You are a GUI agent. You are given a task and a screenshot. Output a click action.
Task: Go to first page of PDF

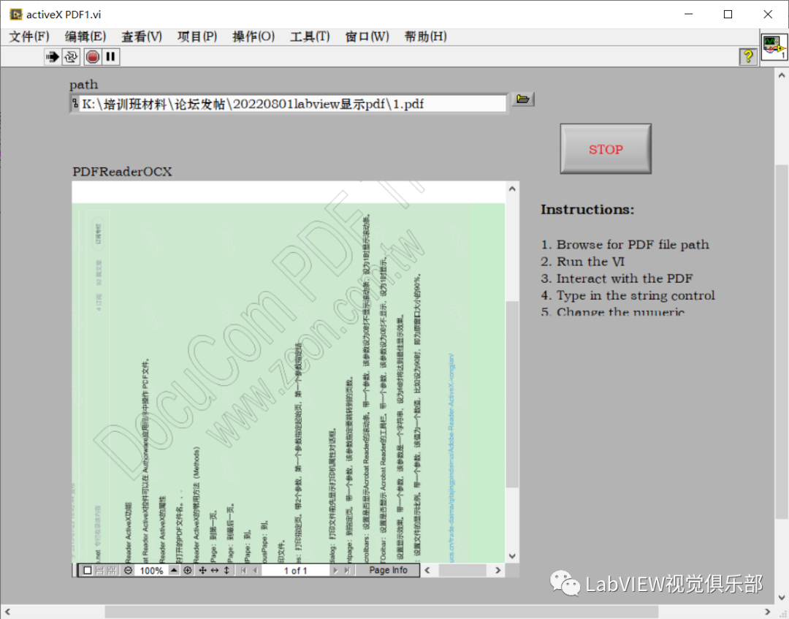[x=244, y=570]
